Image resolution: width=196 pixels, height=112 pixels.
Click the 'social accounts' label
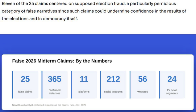[113, 92]
